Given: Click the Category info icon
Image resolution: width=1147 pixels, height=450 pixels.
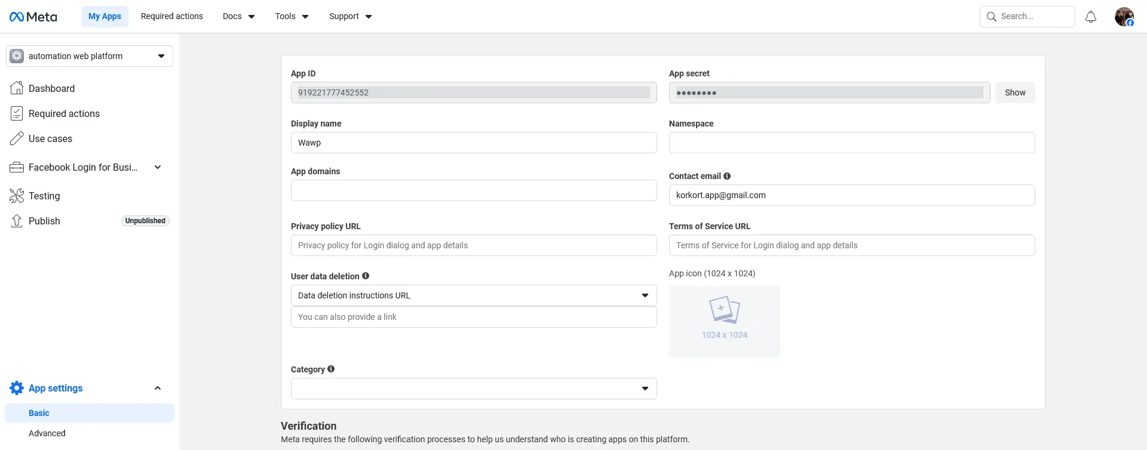Looking at the screenshot, I should [331, 369].
